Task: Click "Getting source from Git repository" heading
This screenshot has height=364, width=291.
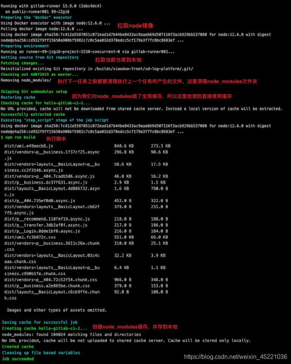Action: 40,57
